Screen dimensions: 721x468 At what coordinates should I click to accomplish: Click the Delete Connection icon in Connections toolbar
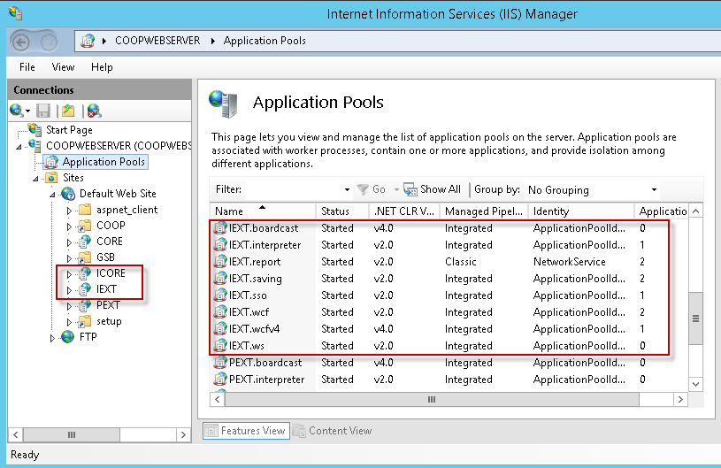pos(94,111)
